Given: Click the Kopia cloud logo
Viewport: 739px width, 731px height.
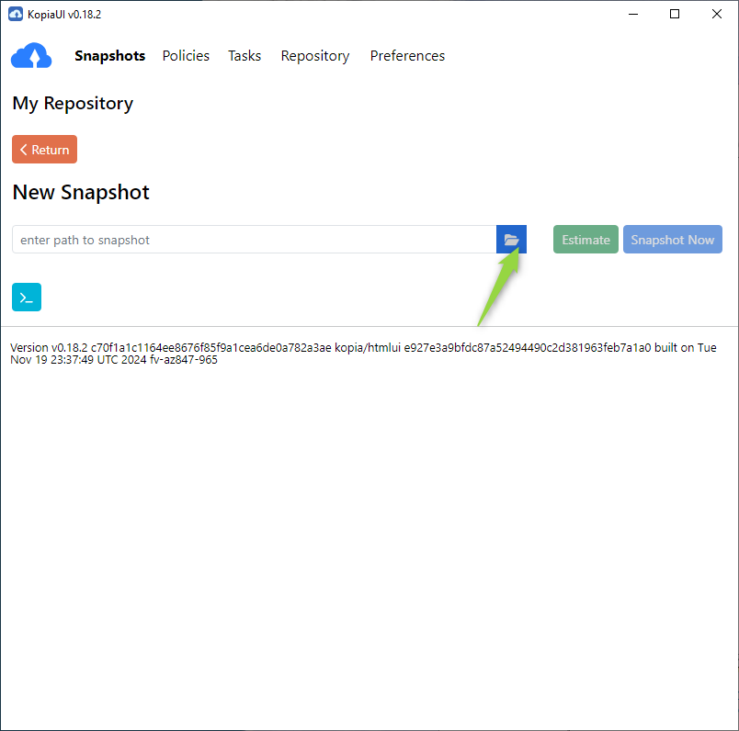Looking at the screenshot, I should pyautogui.click(x=31, y=56).
